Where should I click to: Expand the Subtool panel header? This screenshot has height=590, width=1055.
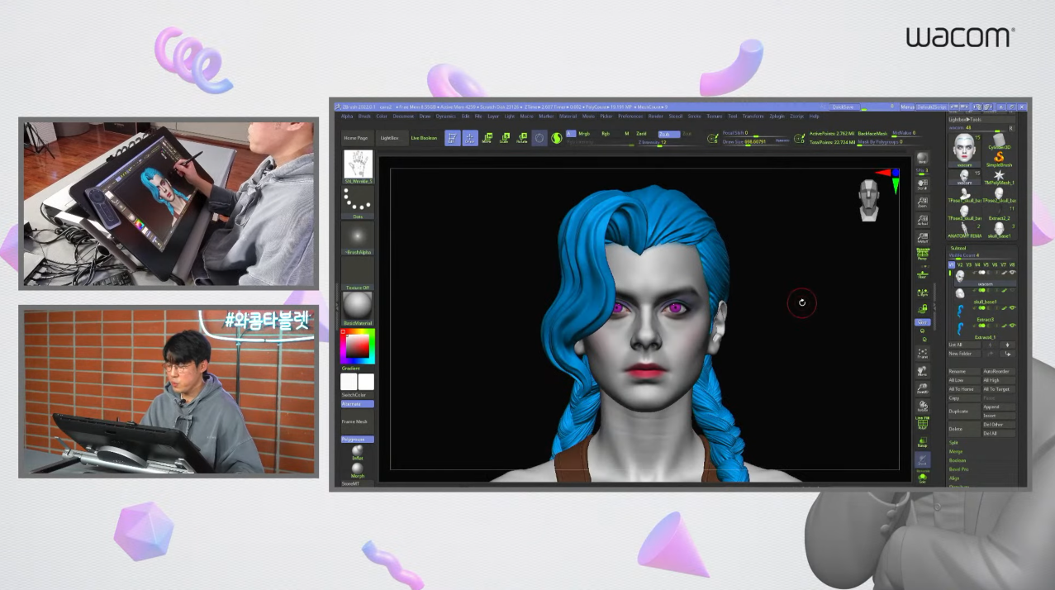coord(958,248)
